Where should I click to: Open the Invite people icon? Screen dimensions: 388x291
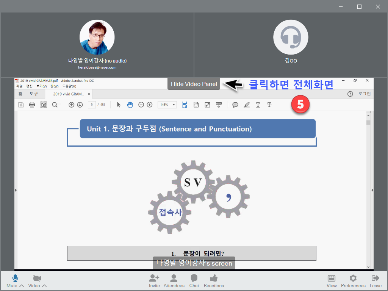(154, 278)
